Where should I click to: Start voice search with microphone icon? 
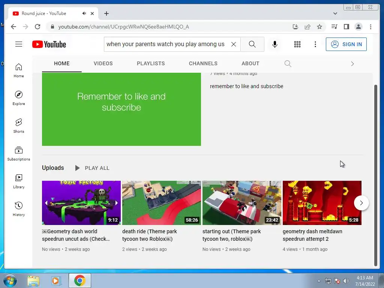coord(275,44)
